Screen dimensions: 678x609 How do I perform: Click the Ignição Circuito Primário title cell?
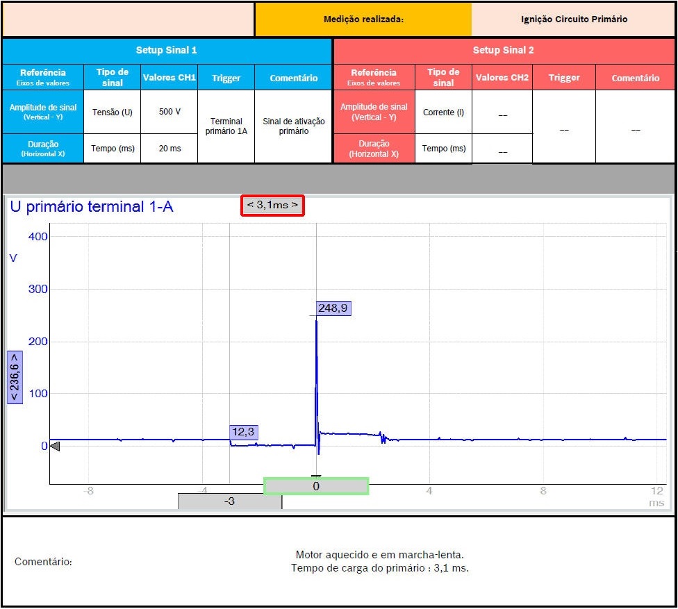(x=573, y=19)
